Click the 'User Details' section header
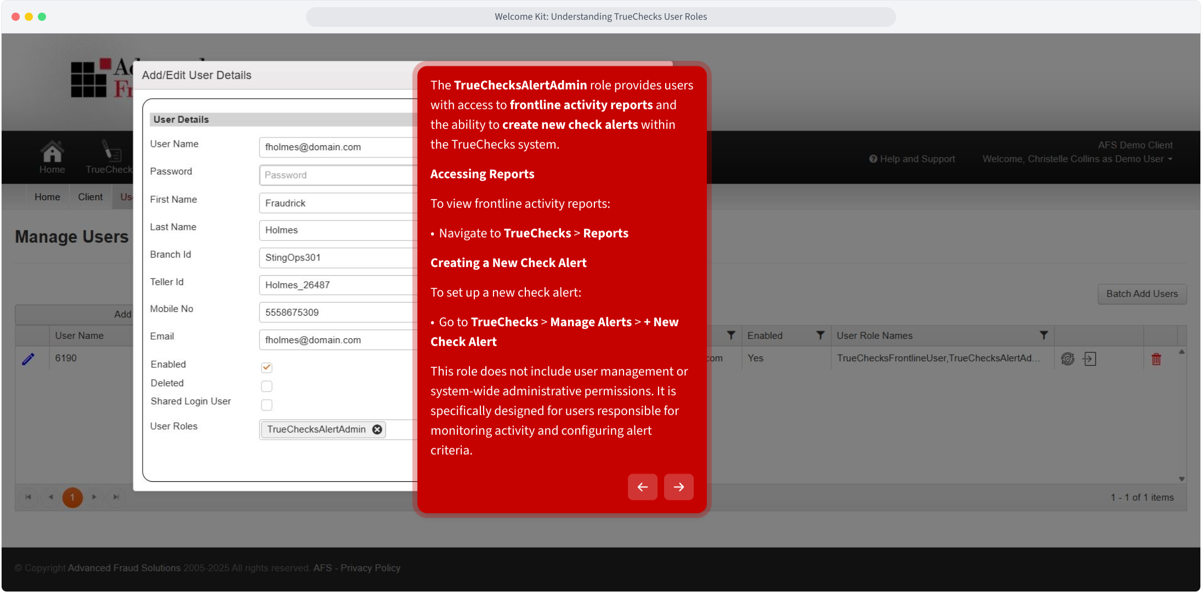 [x=181, y=119]
